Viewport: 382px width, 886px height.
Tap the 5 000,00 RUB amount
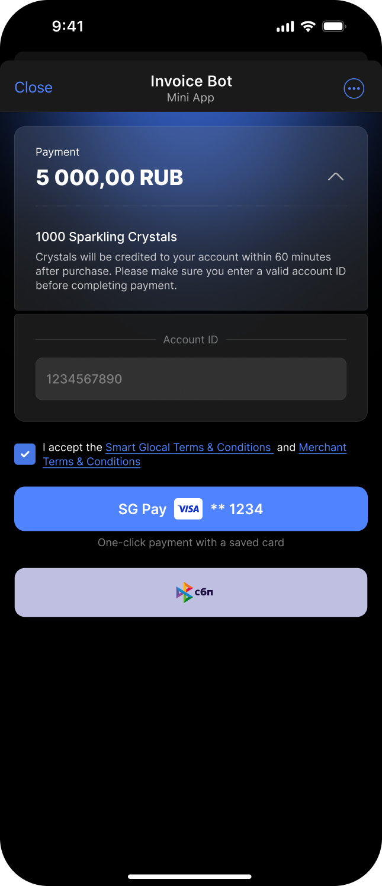click(110, 177)
